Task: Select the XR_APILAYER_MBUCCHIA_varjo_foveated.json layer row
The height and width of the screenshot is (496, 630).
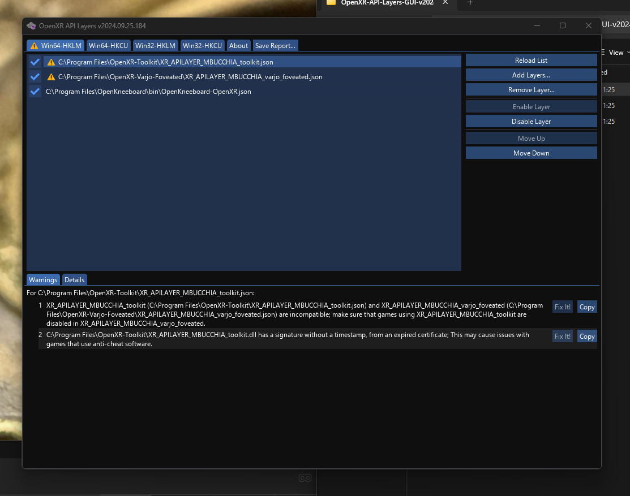Action: [x=252, y=77]
